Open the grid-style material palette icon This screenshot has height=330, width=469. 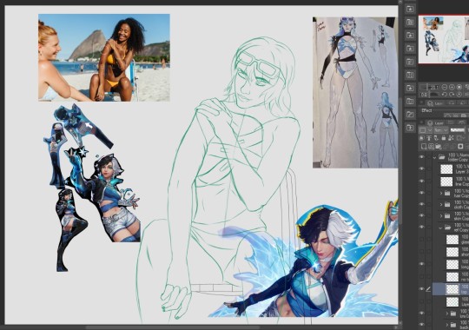click(x=410, y=75)
